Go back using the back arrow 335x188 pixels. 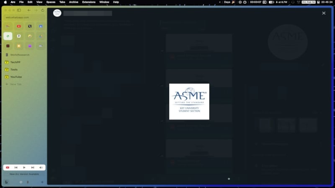coord(29,10)
